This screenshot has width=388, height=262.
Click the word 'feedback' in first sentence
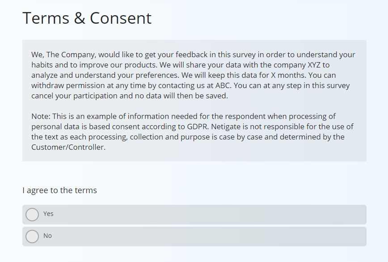pyautogui.click(x=192, y=55)
